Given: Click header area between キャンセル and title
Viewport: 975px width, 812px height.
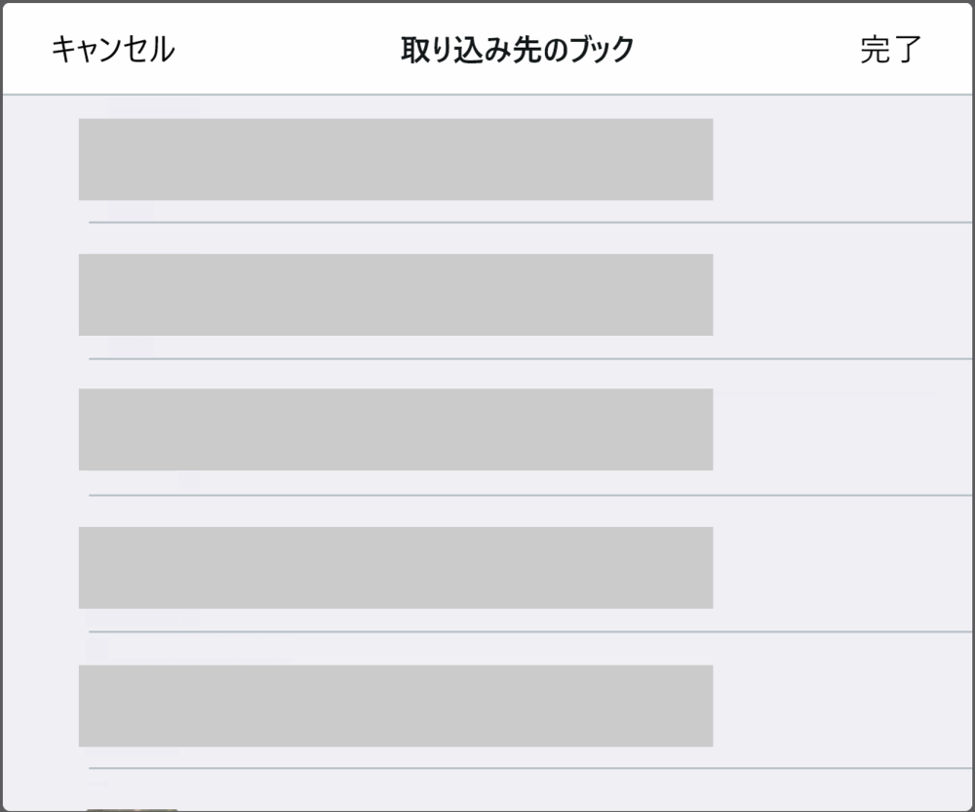Looking at the screenshot, I should tap(288, 49).
